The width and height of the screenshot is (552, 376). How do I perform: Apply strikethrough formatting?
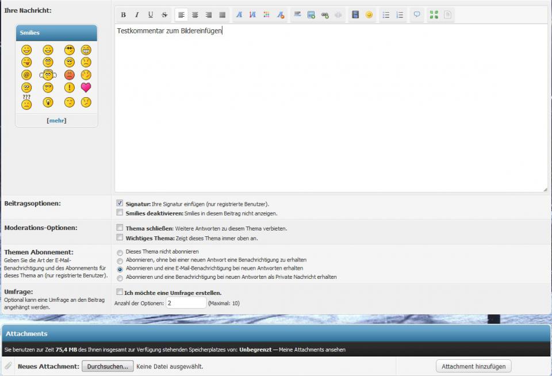pyautogui.click(x=164, y=15)
